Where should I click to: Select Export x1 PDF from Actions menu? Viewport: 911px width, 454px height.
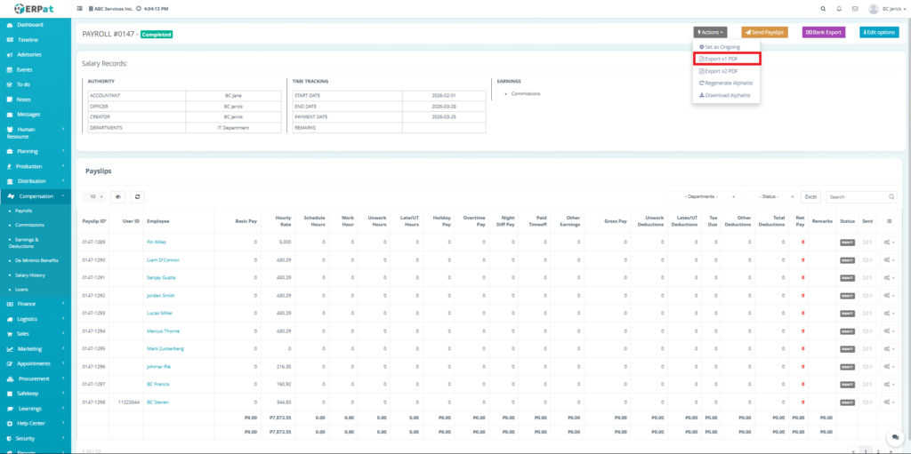[x=726, y=59]
